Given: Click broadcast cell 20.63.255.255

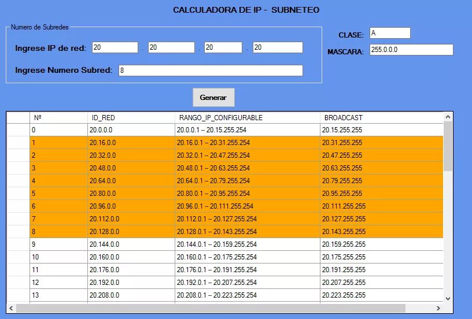Looking at the screenshot, I should pyautogui.click(x=382, y=168).
